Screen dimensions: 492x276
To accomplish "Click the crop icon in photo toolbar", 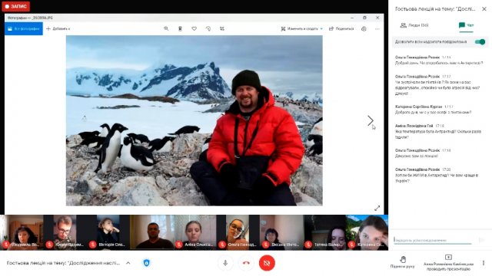I will (222, 28).
